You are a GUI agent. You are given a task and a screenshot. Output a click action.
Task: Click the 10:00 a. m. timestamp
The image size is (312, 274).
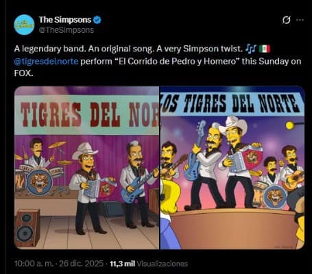[34, 264]
